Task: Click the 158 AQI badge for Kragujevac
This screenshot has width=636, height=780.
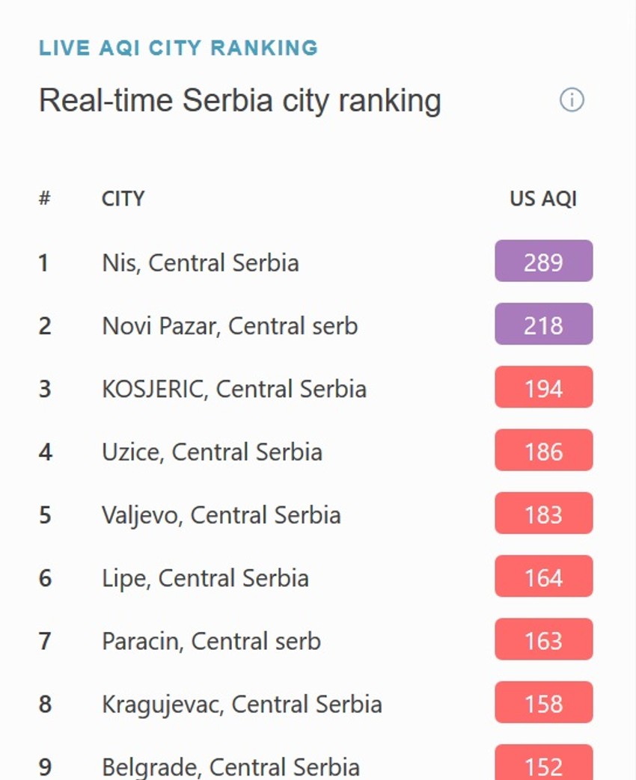Action: [543, 702]
